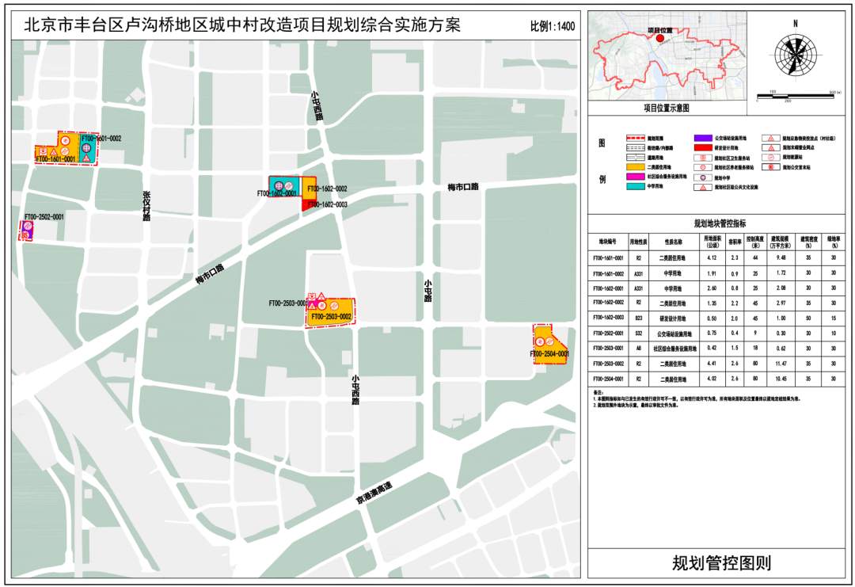Click the yellow 二类居住用地 color swatch

coord(635,166)
